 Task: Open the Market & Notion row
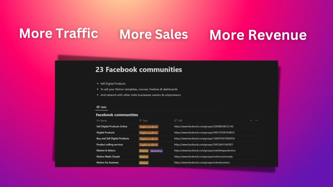point(106,151)
